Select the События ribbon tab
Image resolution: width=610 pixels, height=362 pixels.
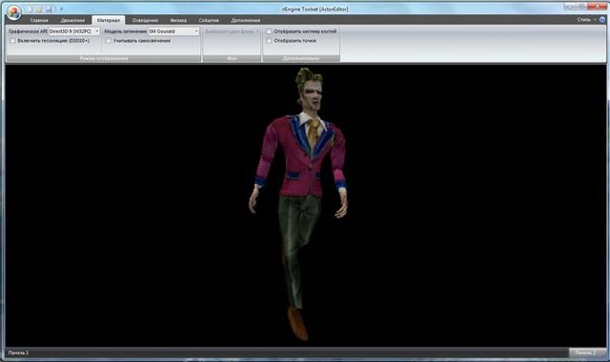point(209,20)
